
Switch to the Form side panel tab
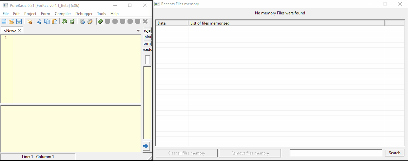(147, 44)
